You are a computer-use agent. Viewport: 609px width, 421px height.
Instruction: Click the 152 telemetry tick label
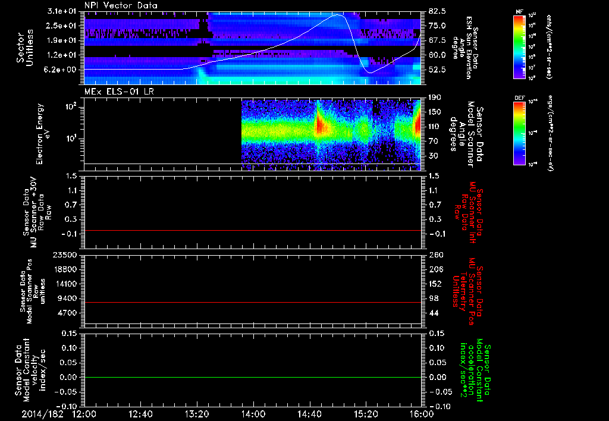pyautogui.click(x=436, y=284)
